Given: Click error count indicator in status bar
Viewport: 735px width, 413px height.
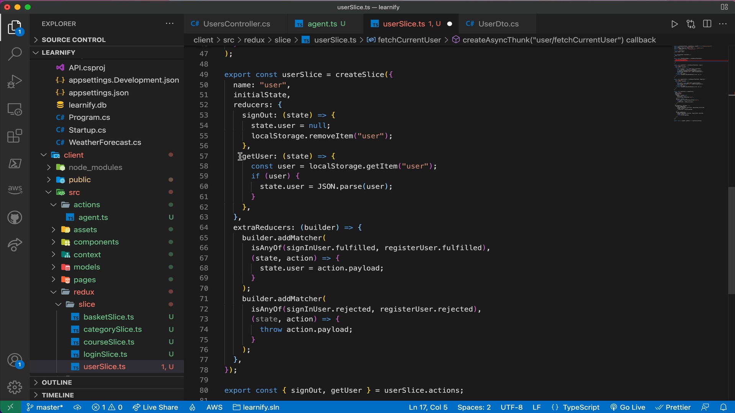Looking at the screenshot, I should (106, 406).
